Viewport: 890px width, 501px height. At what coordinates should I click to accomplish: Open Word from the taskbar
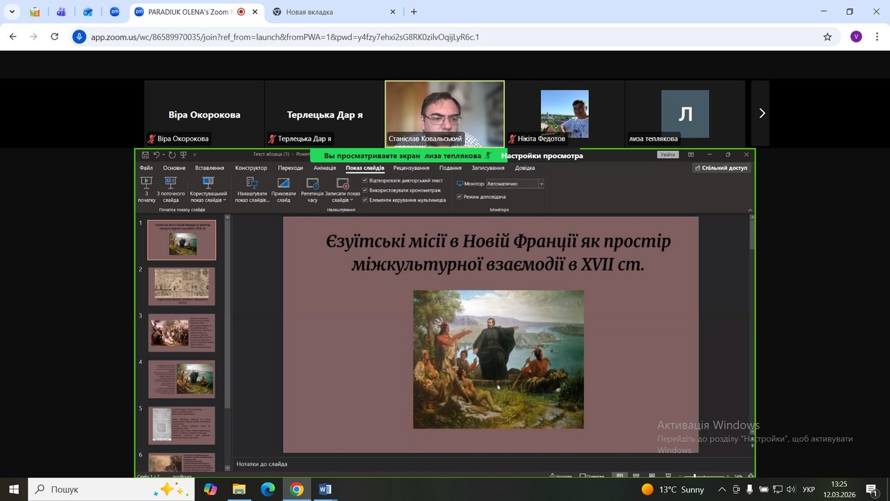pos(325,489)
